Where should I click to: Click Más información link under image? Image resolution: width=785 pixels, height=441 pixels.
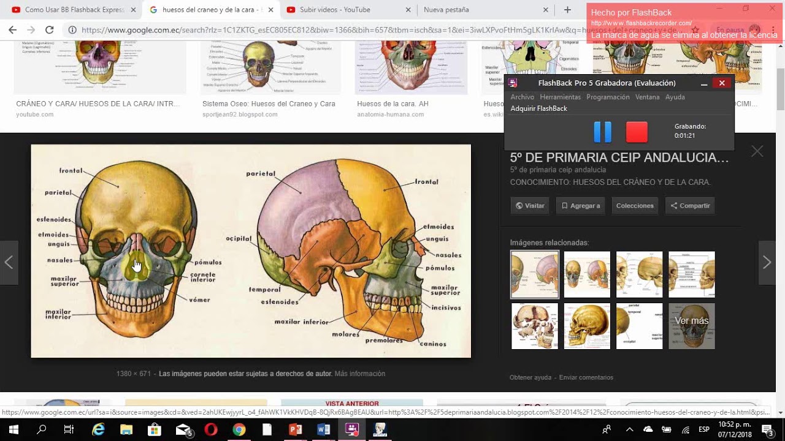(x=359, y=374)
